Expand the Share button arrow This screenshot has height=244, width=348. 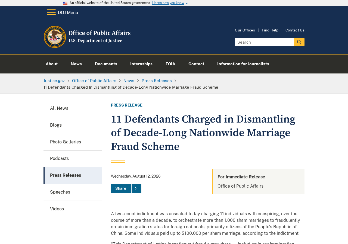(136, 188)
